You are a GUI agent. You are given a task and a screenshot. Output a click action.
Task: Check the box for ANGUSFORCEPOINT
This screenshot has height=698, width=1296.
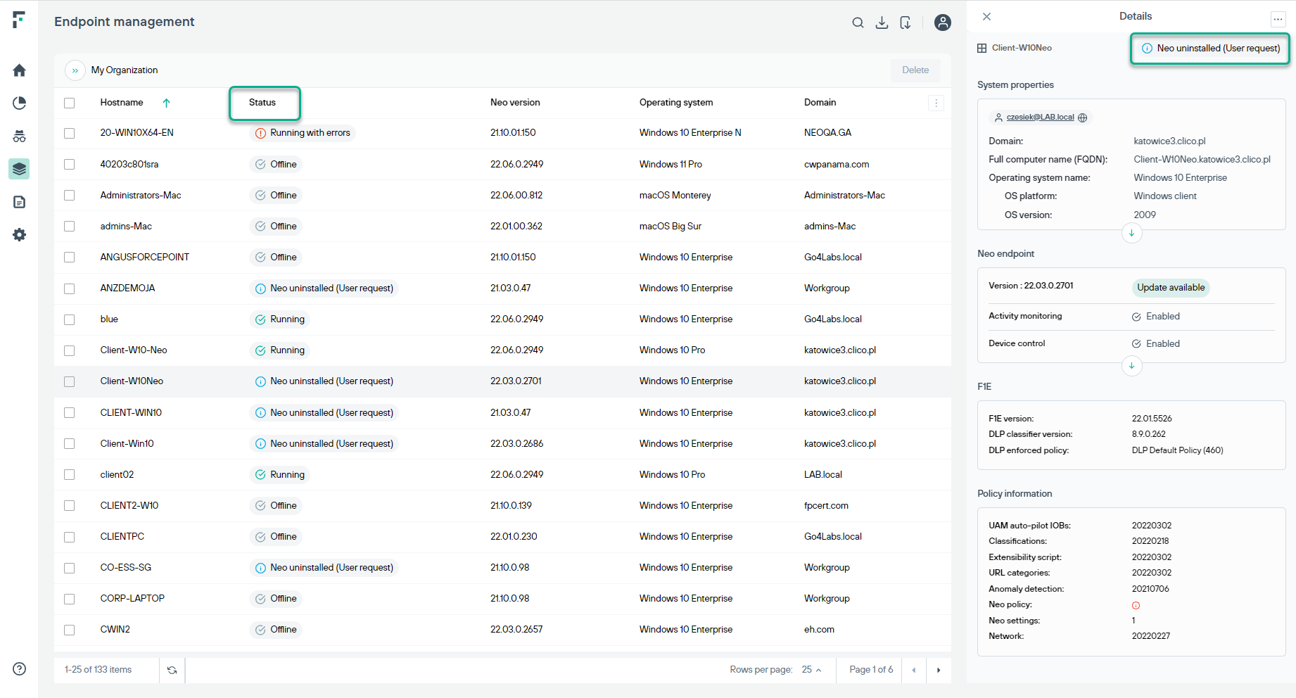point(69,257)
